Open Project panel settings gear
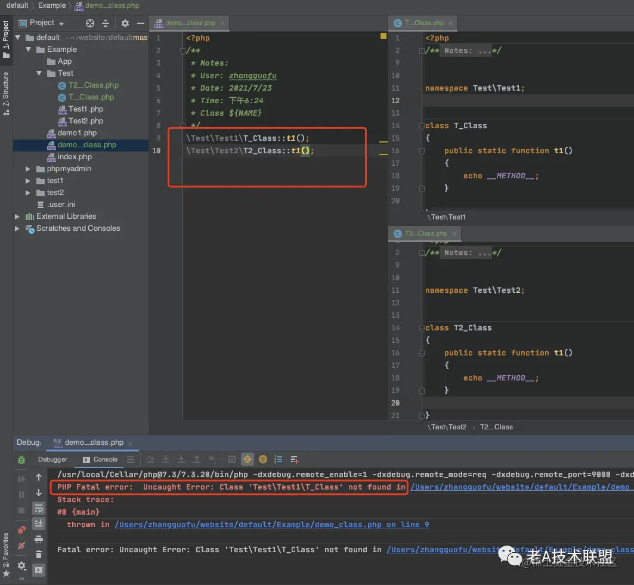This screenshot has width=634, height=585. 125,23
